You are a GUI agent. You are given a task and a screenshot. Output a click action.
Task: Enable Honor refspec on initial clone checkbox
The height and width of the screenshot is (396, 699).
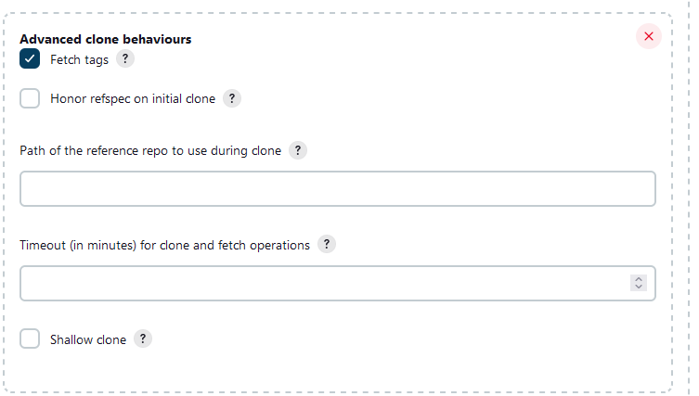click(x=30, y=98)
